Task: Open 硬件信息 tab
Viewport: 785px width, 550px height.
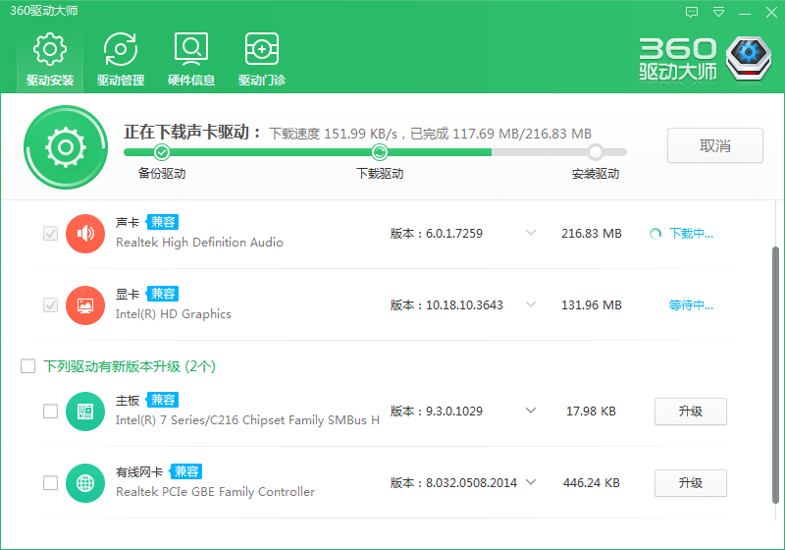Action: [191, 59]
